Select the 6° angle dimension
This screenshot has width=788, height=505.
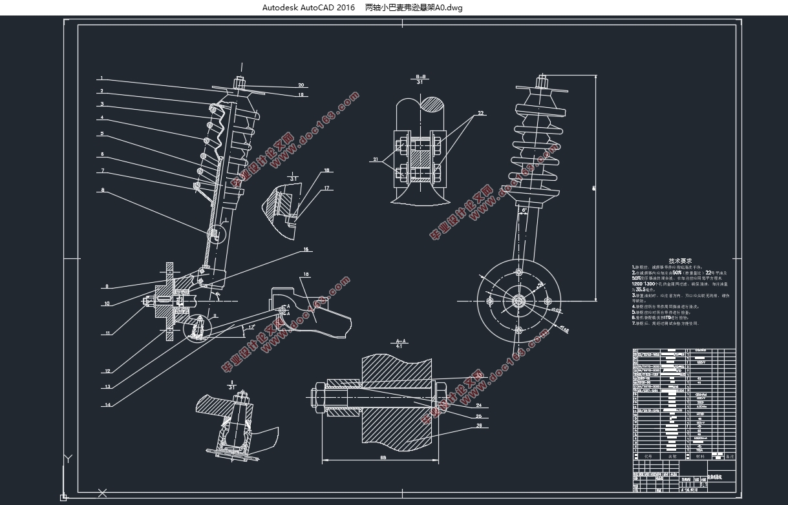click(523, 211)
